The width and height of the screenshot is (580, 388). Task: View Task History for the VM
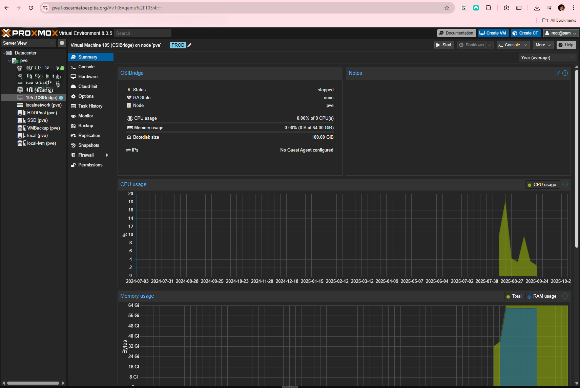click(90, 106)
